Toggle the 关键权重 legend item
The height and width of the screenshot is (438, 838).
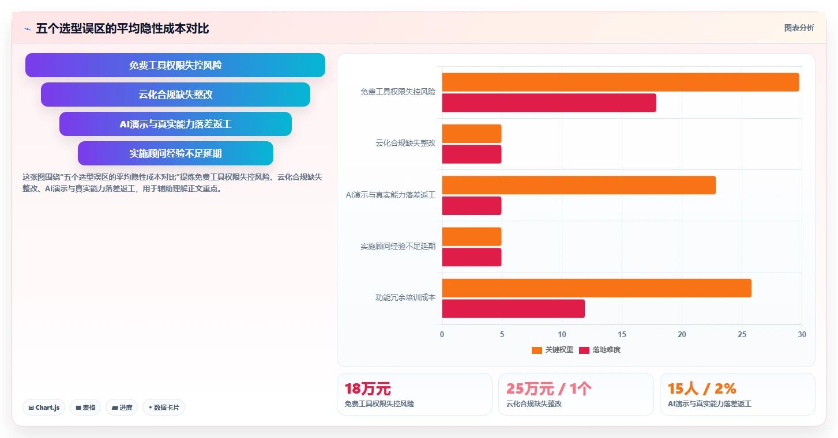click(552, 350)
